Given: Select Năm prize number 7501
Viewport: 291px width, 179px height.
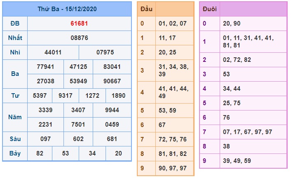Looking at the screenshot, I should [78, 125].
